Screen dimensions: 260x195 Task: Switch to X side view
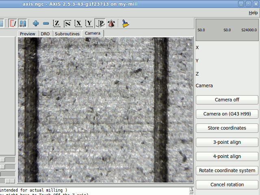click(x=78, y=24)
